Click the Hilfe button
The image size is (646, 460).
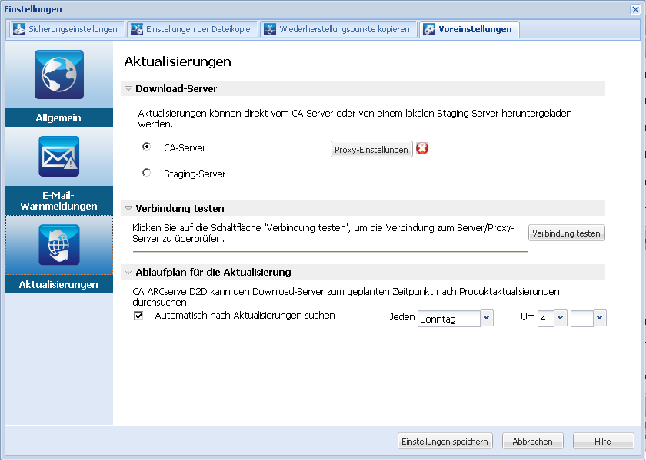[x=603, y=441]
